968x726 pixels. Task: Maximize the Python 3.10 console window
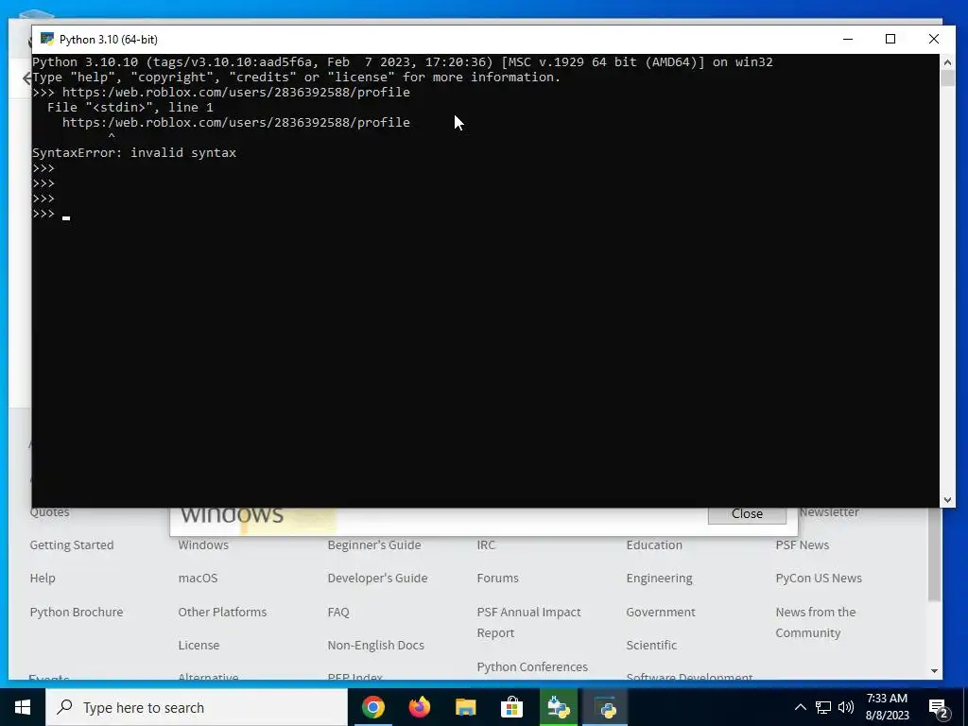click(x=890, y=39)
